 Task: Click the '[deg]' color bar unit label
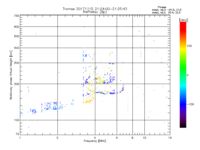tap(183, 20)
